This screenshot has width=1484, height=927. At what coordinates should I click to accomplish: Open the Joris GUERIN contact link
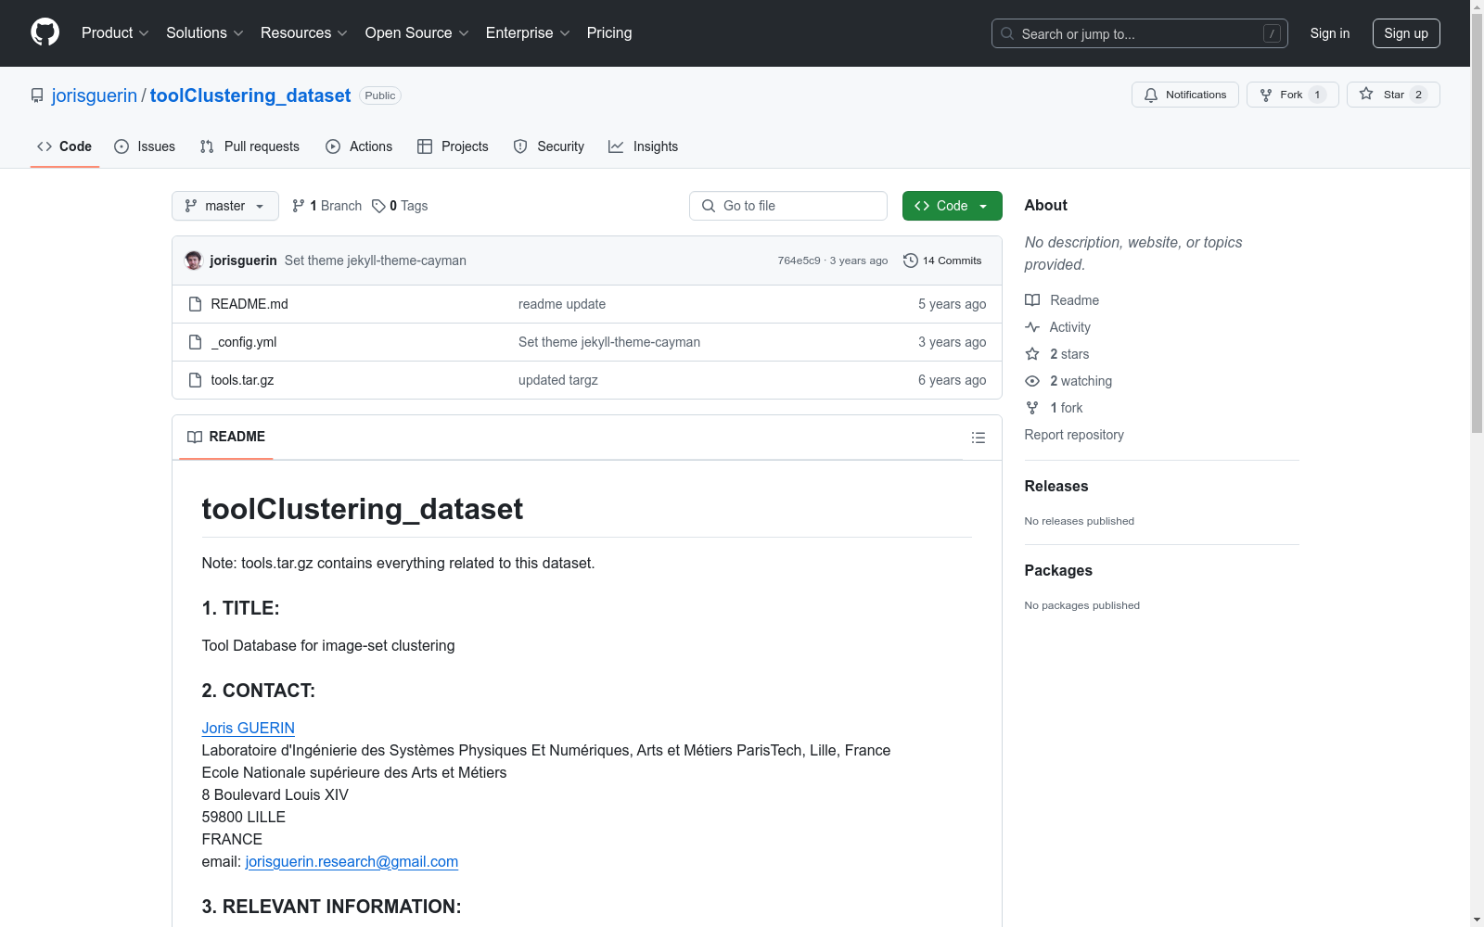[249, 729]
